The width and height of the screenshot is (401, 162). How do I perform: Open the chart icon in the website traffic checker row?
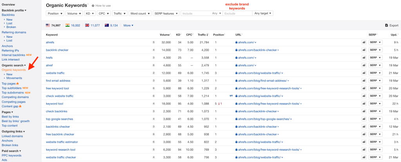pos(364,157)
